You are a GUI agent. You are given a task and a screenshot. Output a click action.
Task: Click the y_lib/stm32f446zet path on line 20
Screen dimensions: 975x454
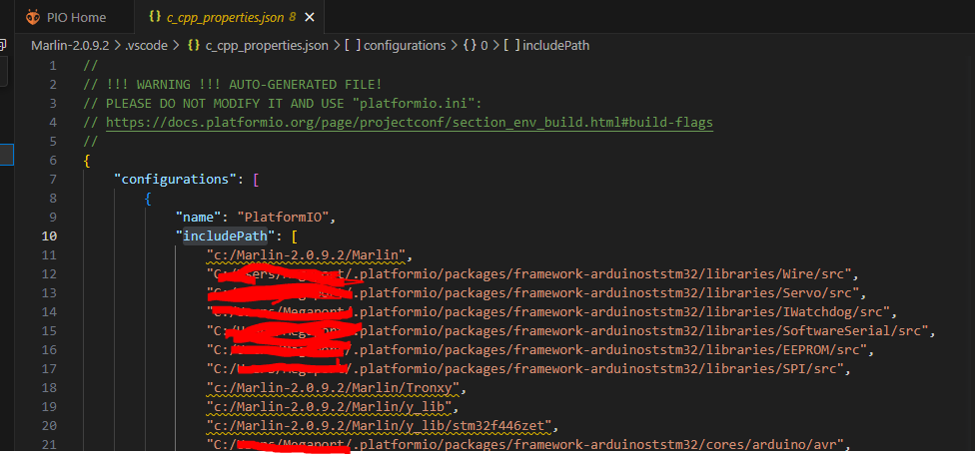[x=379, y=426]
